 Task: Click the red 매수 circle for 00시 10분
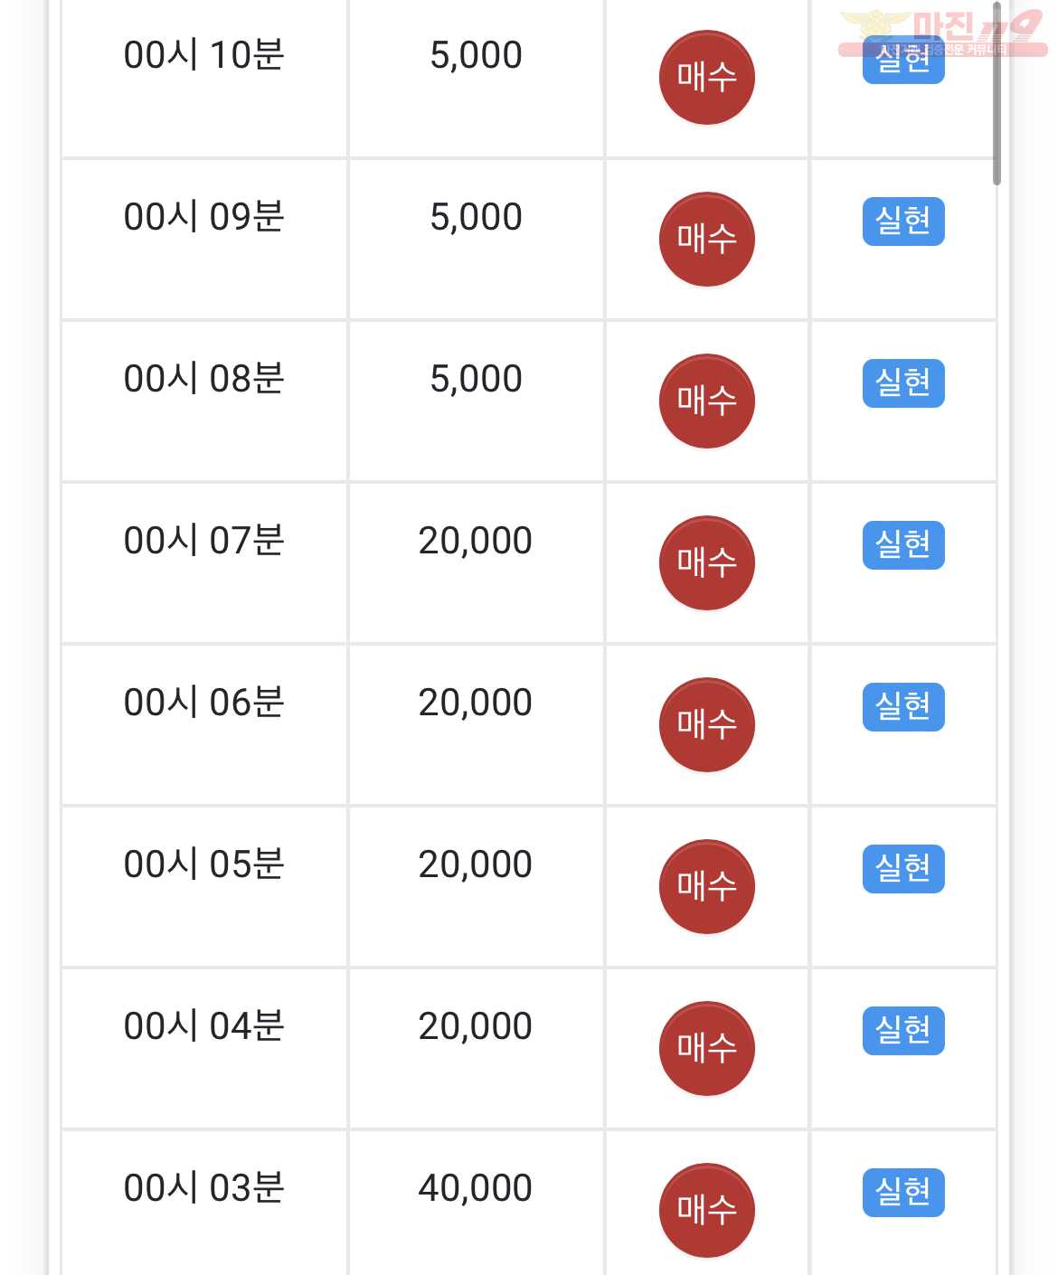click(x=706, y=78)
